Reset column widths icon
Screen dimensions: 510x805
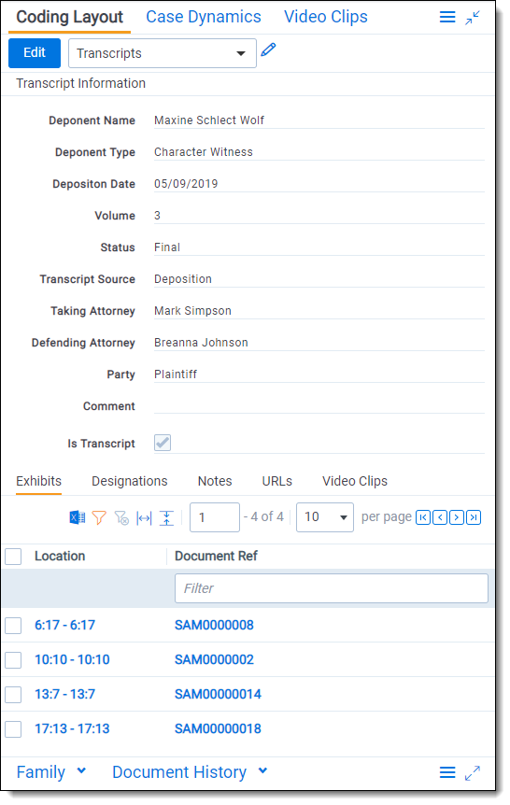[144, 518]
